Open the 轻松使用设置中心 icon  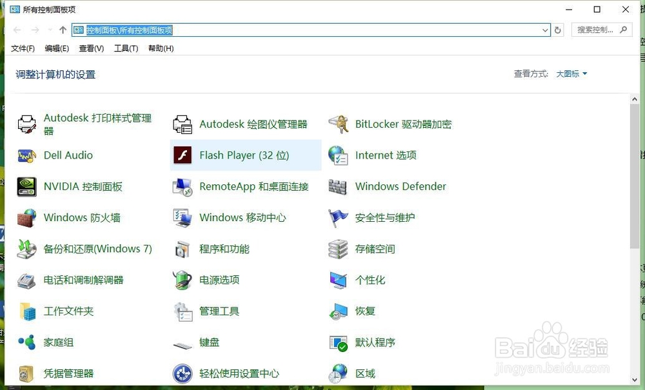point(183,373)
